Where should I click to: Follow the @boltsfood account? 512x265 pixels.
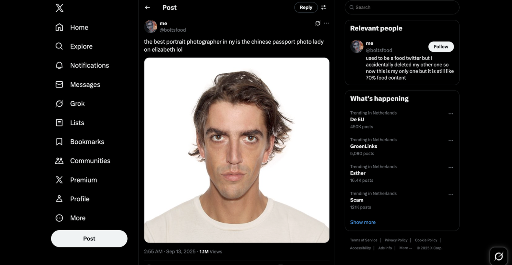click(x=441, y=46)
